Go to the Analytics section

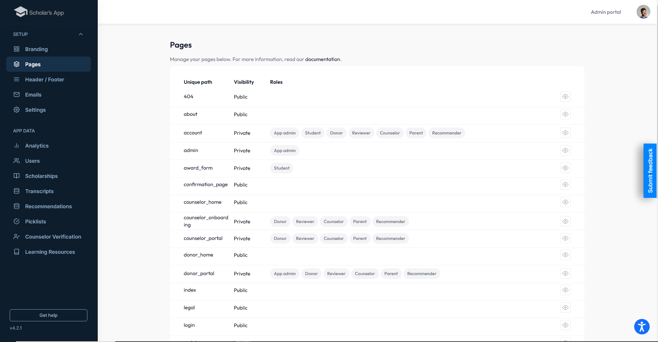48,145
